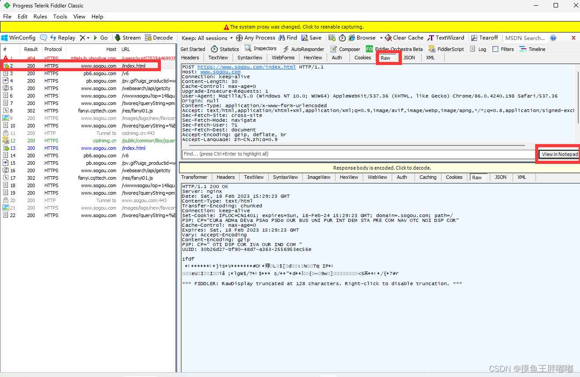Expand the Browse dropdown arrow
Viewport: 580px width, 377px height.
[381, 38]
